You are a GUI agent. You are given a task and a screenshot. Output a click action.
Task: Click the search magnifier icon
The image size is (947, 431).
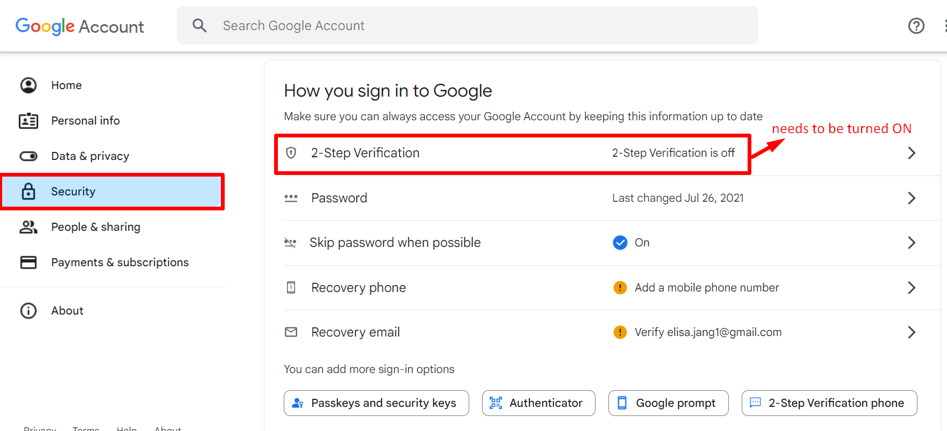(199, 25)
